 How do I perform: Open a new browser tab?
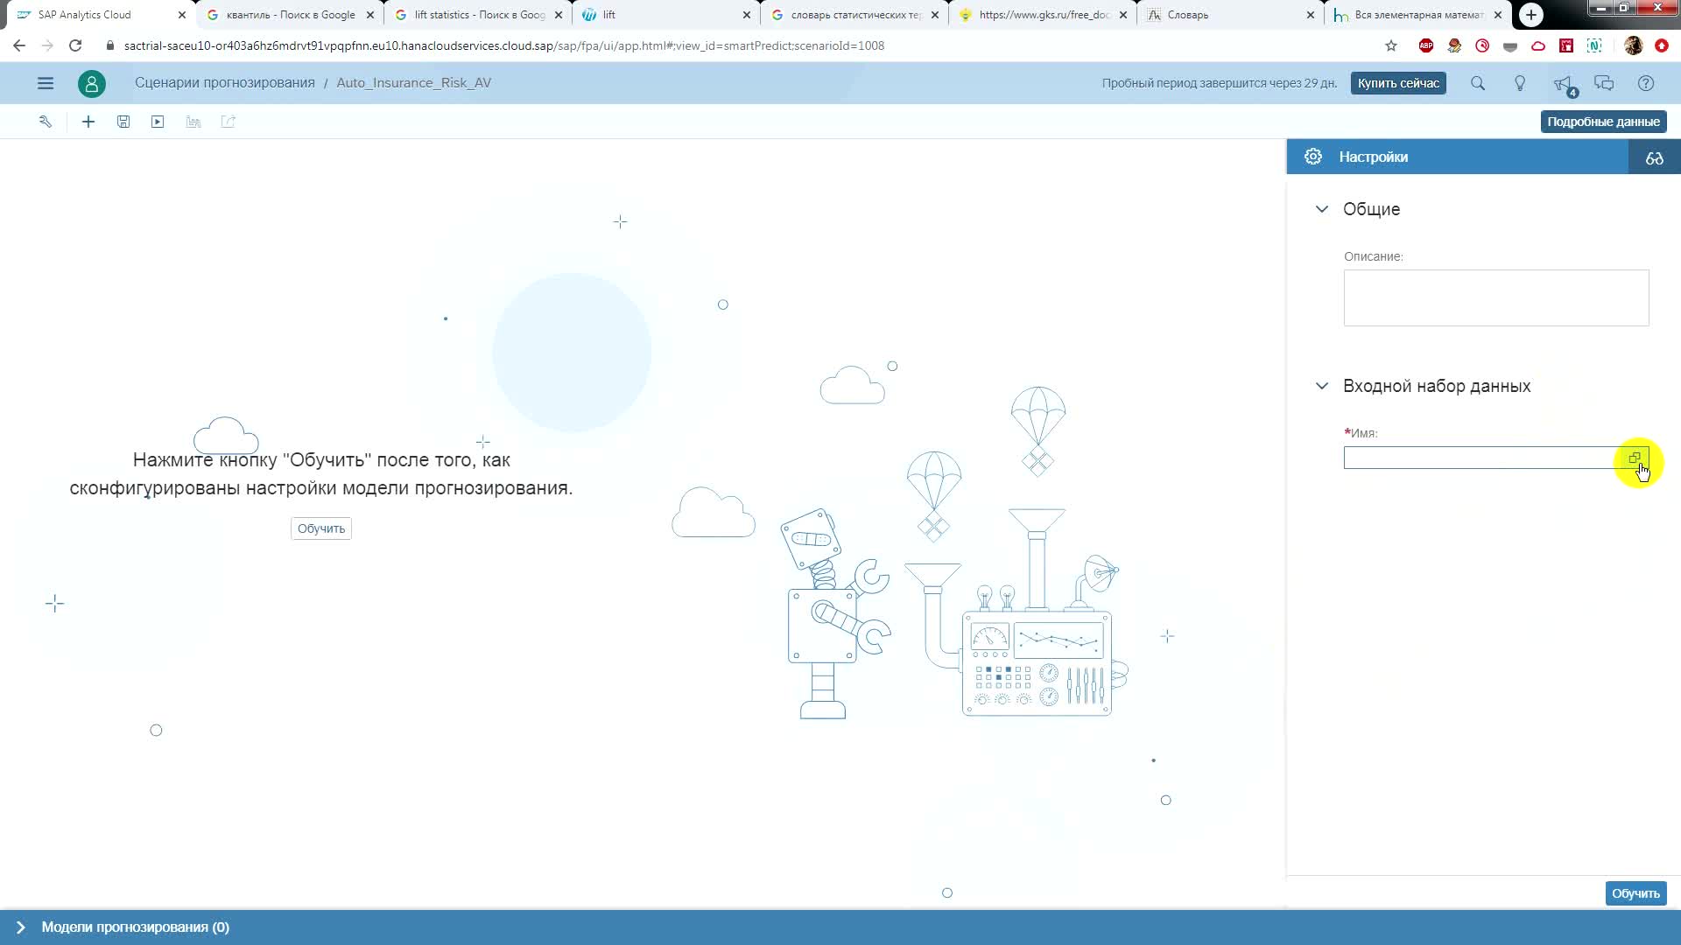pyautogui.click(x=1531, y=15)
